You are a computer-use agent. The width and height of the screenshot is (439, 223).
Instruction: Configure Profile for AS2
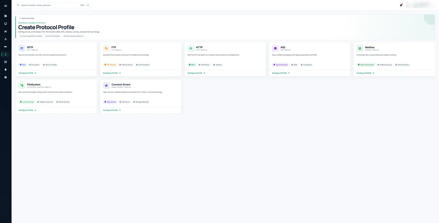tap(281, 73)
